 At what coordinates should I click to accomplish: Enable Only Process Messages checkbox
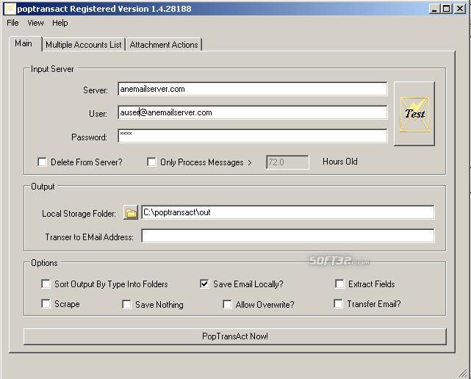click(x=151, y=162)
